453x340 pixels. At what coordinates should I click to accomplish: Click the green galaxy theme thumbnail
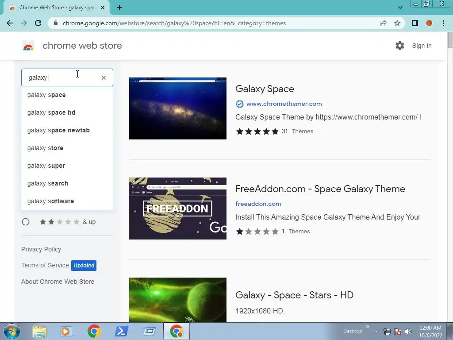(178, 300)
